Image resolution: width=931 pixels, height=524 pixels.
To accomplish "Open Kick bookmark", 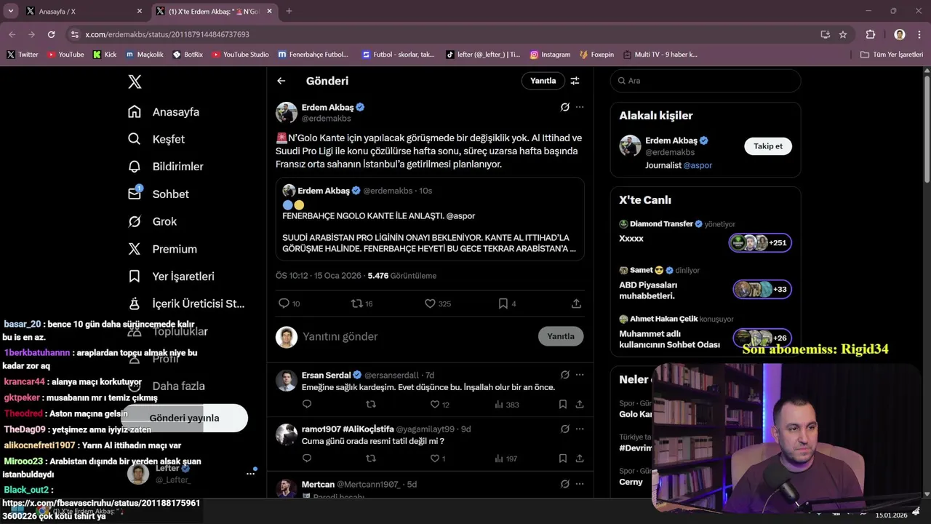I will click(x=105, y=55).
